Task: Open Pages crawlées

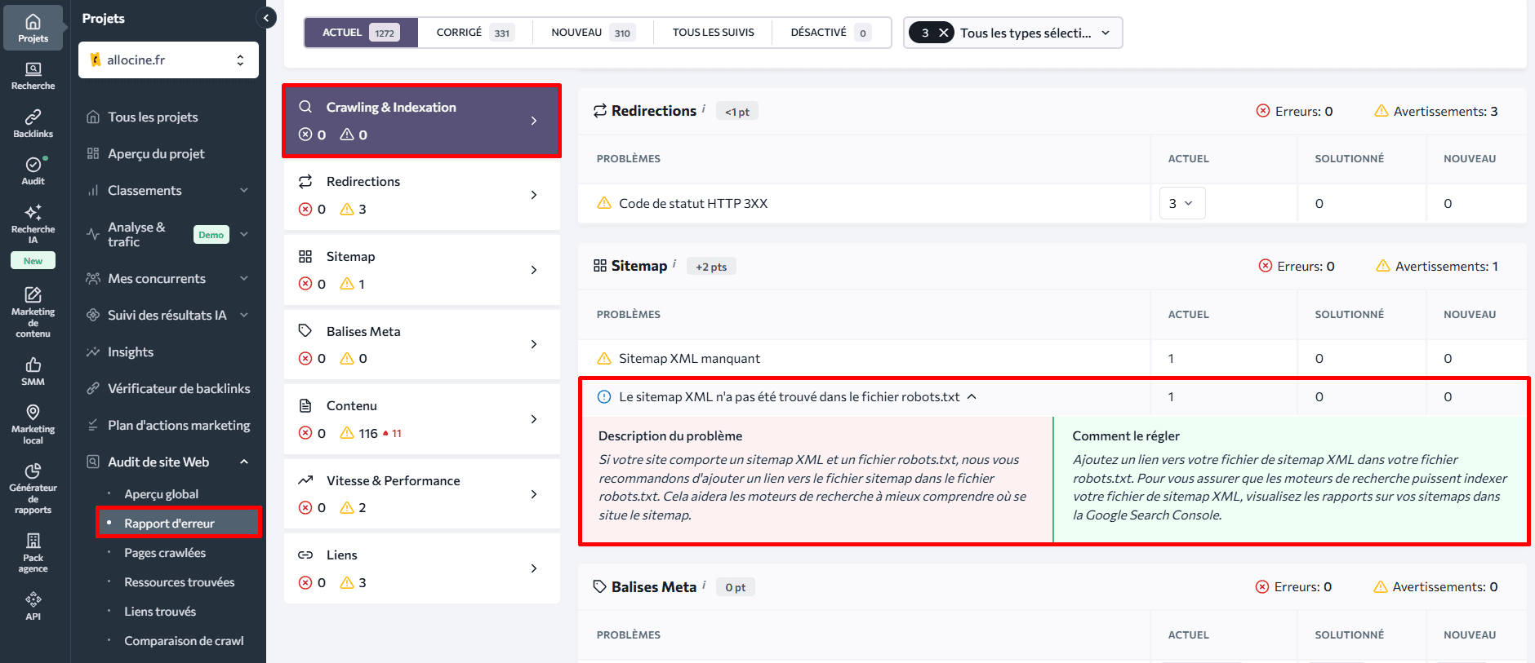Action: 165,553
